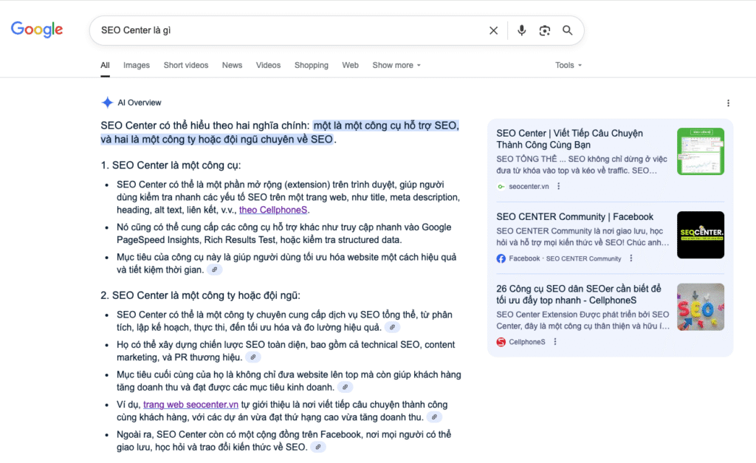The height and width of the screenshot is (463, 756).
Task: Follow the 'trang web seocenter.vn' link
Action: [x=190, y=405]
